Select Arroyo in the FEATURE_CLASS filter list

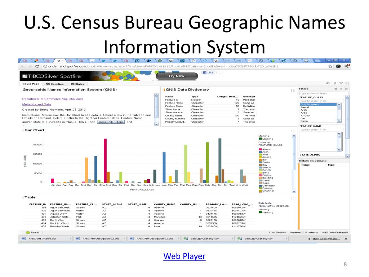[305, 116]
